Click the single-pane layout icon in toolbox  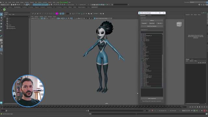click(x=1, y=40)
